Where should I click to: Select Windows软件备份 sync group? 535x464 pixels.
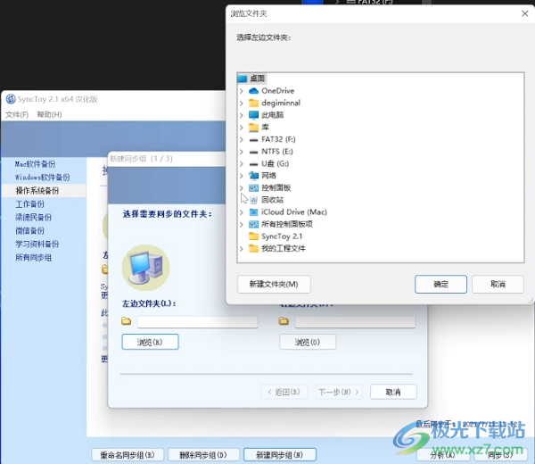(42, 178)
